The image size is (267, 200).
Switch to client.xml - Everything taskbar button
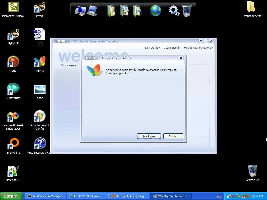coord(129,196)
